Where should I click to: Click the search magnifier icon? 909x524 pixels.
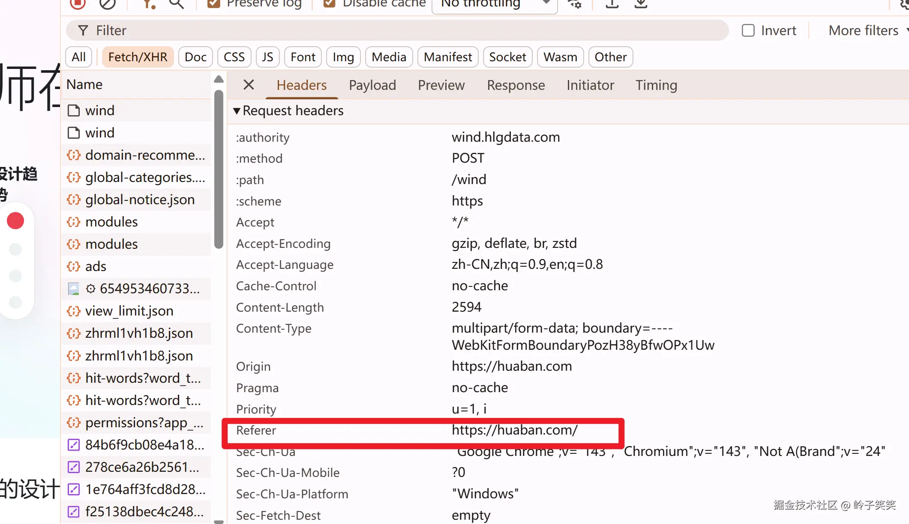click(176, 3)
